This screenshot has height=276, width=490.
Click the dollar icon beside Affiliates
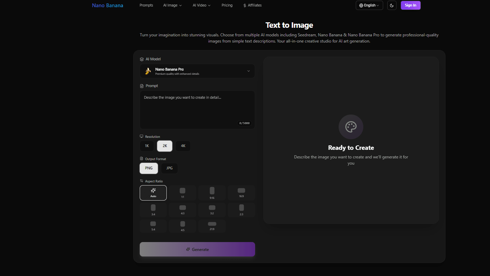pyautogui.click(x=244, y=5)
